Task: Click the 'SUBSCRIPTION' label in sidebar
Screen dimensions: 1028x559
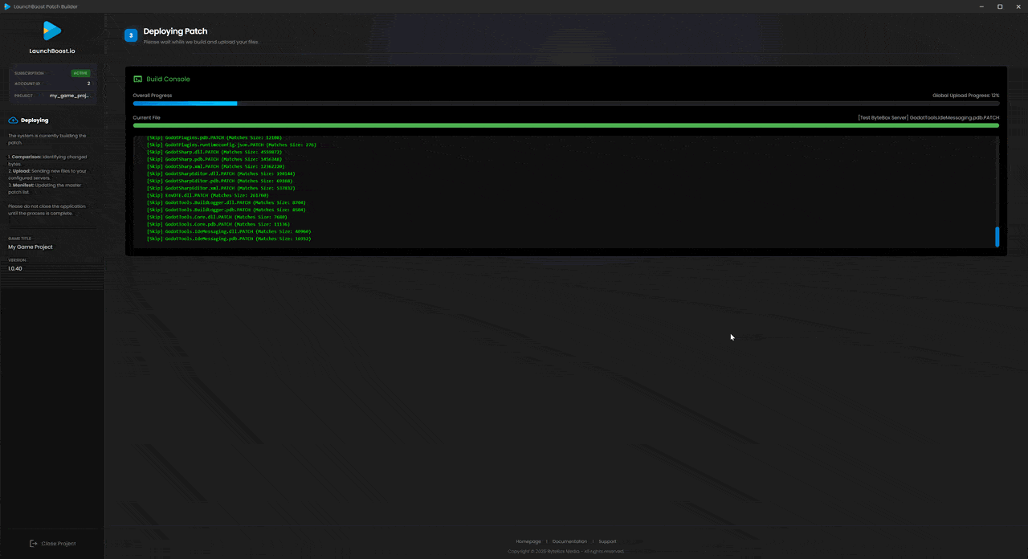Action: (x=29, y=73)
